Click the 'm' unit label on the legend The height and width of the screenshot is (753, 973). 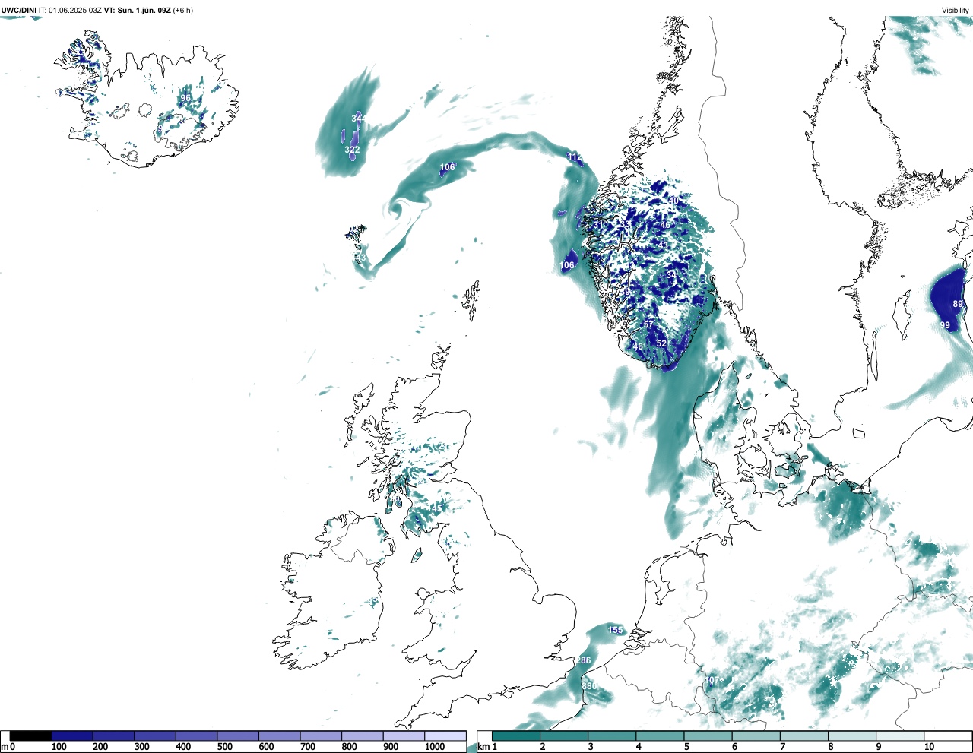[5, 747]
